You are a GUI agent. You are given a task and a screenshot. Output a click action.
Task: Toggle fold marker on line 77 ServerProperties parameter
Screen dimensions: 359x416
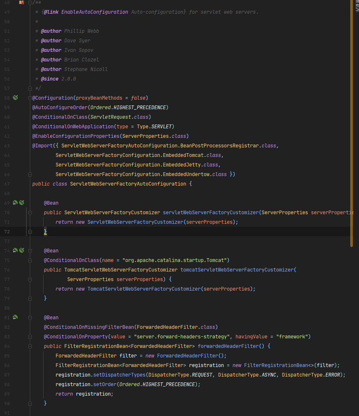30,279
